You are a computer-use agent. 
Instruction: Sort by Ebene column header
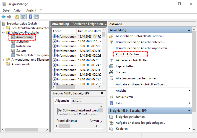[64, 31]
